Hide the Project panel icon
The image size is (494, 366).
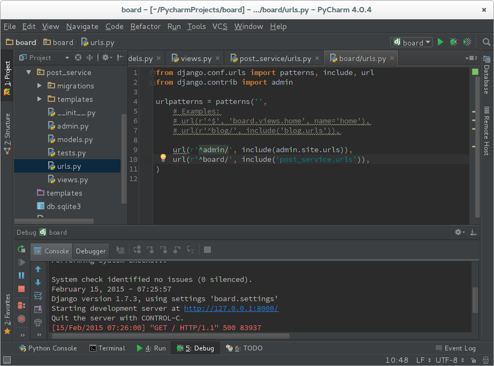pyautogui.click(x=120, y=57)
